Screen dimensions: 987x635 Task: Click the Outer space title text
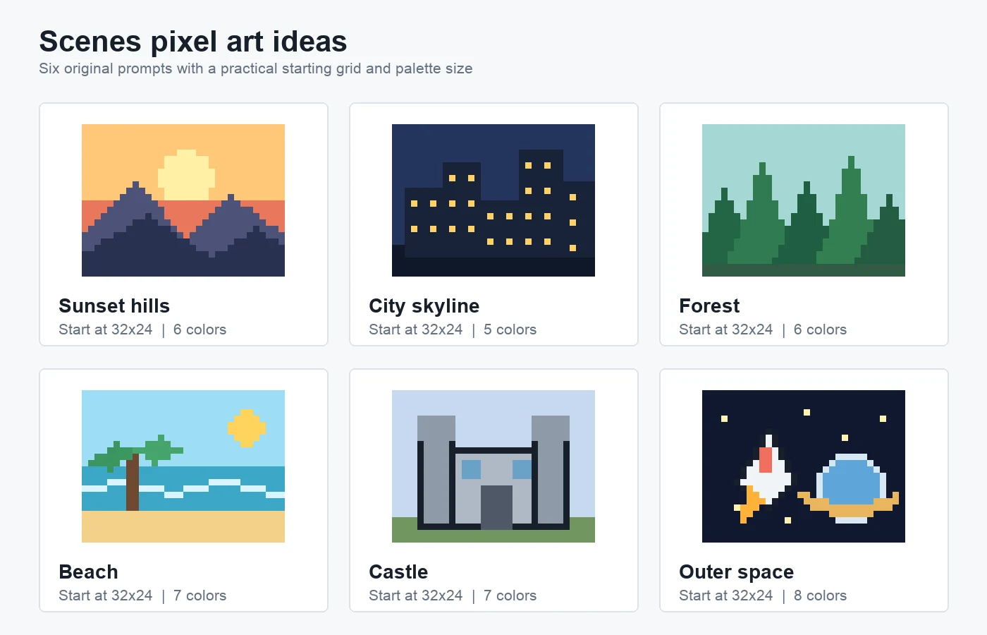coord(737,572)
